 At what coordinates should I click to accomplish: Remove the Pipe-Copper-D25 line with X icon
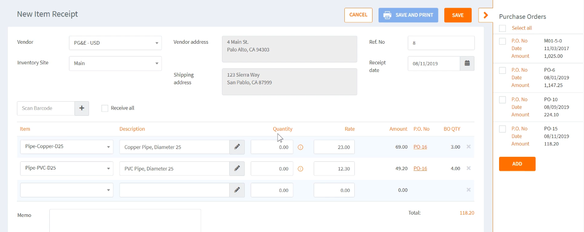point(468,147)
